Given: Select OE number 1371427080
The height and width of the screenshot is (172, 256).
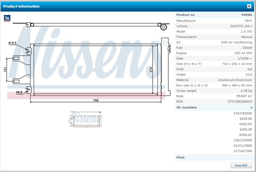Looking at the screenshot, I should 243,151.
